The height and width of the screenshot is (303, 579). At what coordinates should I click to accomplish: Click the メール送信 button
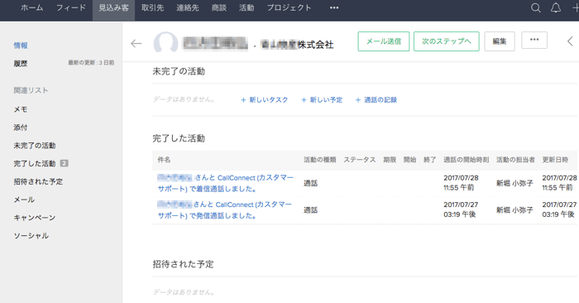[383, 41]
